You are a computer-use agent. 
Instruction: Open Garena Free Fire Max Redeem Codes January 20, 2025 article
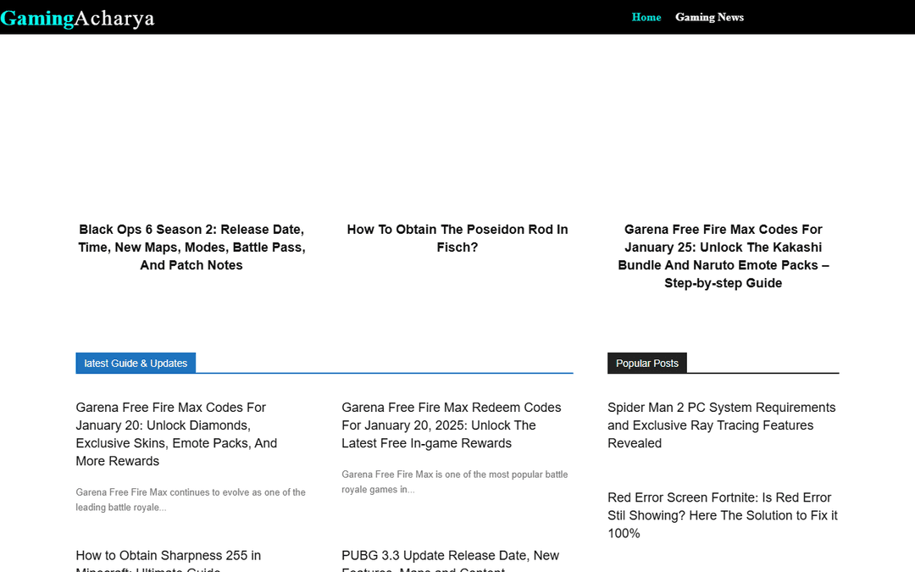pos(451,425)
